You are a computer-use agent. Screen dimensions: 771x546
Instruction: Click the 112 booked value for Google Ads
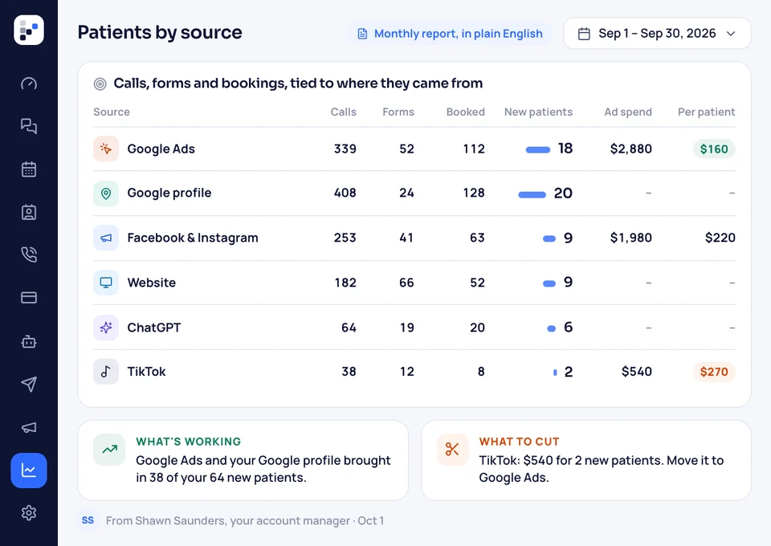coord(474,149)
